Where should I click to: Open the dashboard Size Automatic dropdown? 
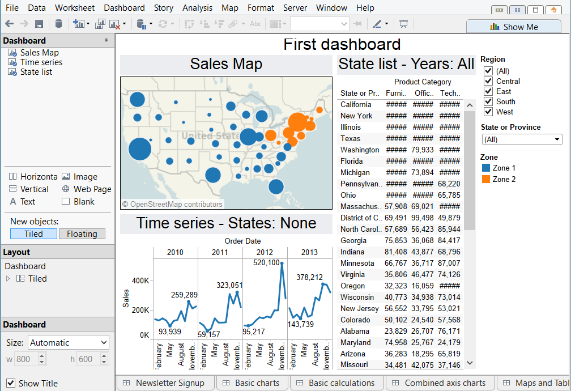(69, 342)
